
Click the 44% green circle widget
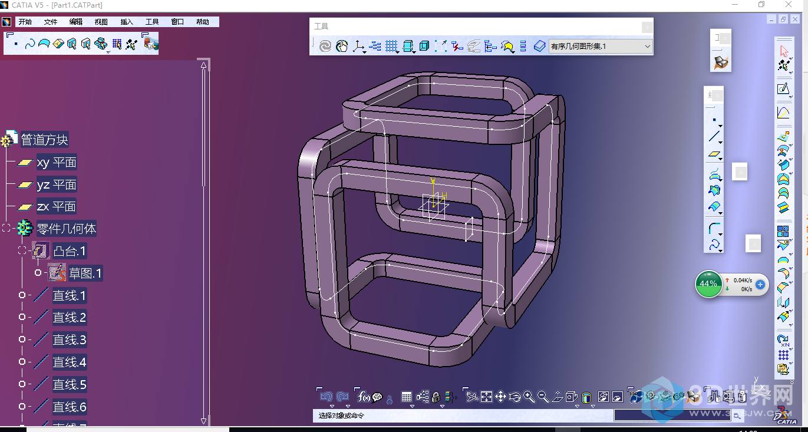[x=708, y=283]
